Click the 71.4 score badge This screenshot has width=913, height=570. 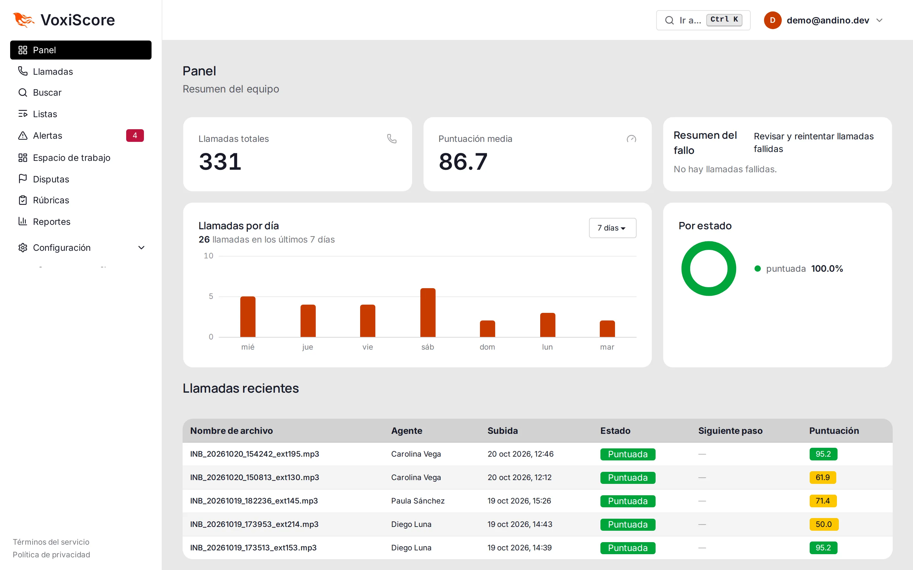click(823, 501)
